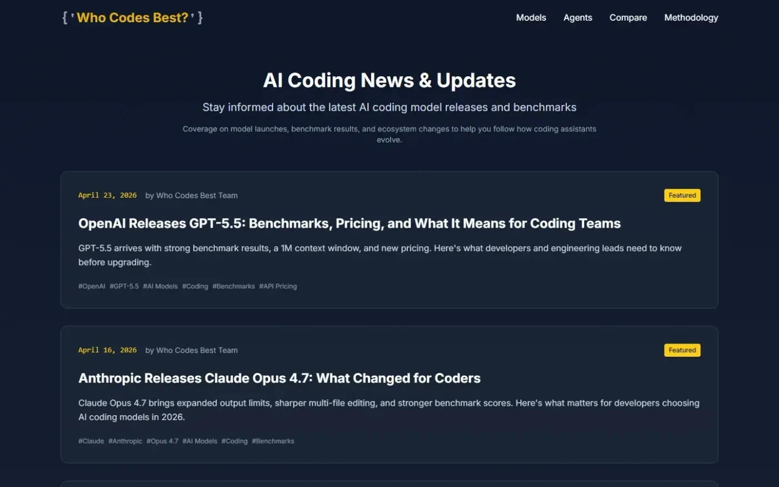Click the Claude Opus 4.7 summary paragraph
The height and width of the screenshot is (487, 779).
pyautogui.click(x=389, y=410)
